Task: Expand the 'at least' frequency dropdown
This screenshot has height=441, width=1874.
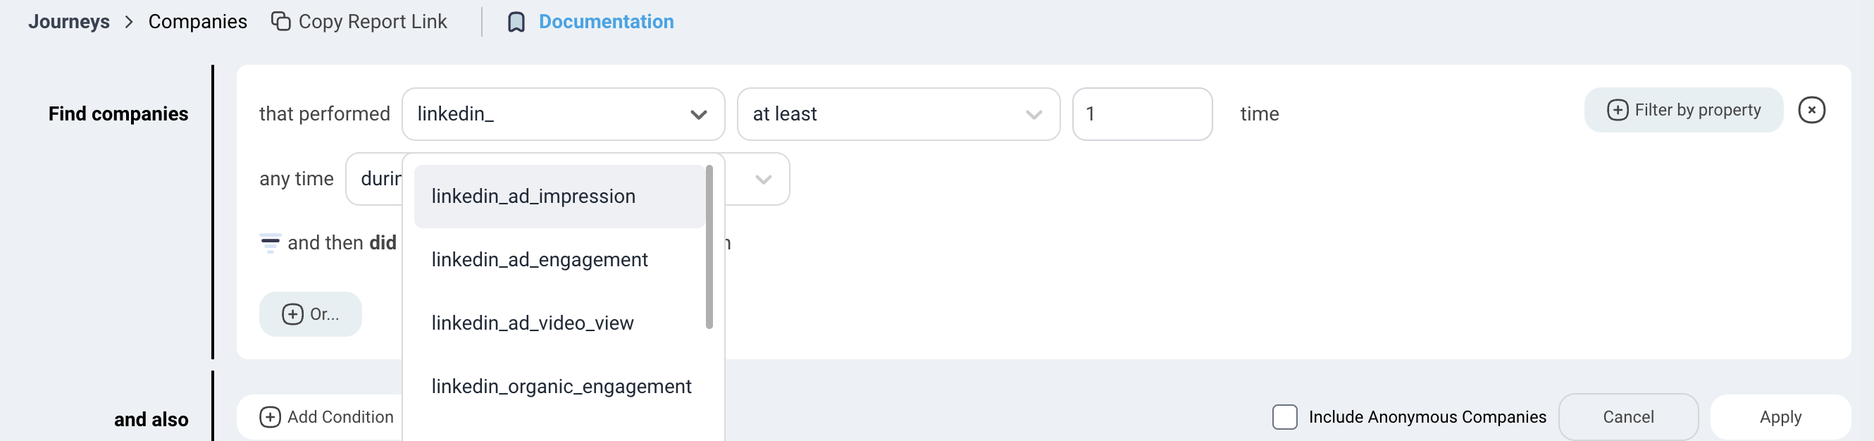Action: click(x=1033, y=114)
